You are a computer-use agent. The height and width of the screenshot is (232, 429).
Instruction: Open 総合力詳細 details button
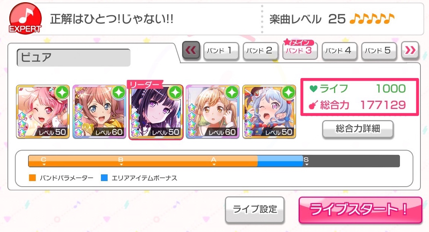coord(358,128)
